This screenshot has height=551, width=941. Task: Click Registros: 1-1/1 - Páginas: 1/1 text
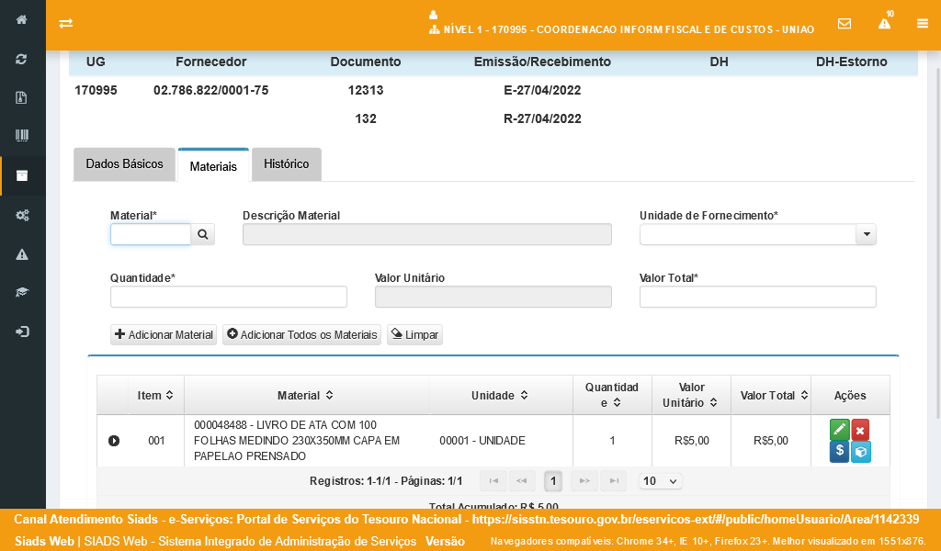tap(386, 481)
